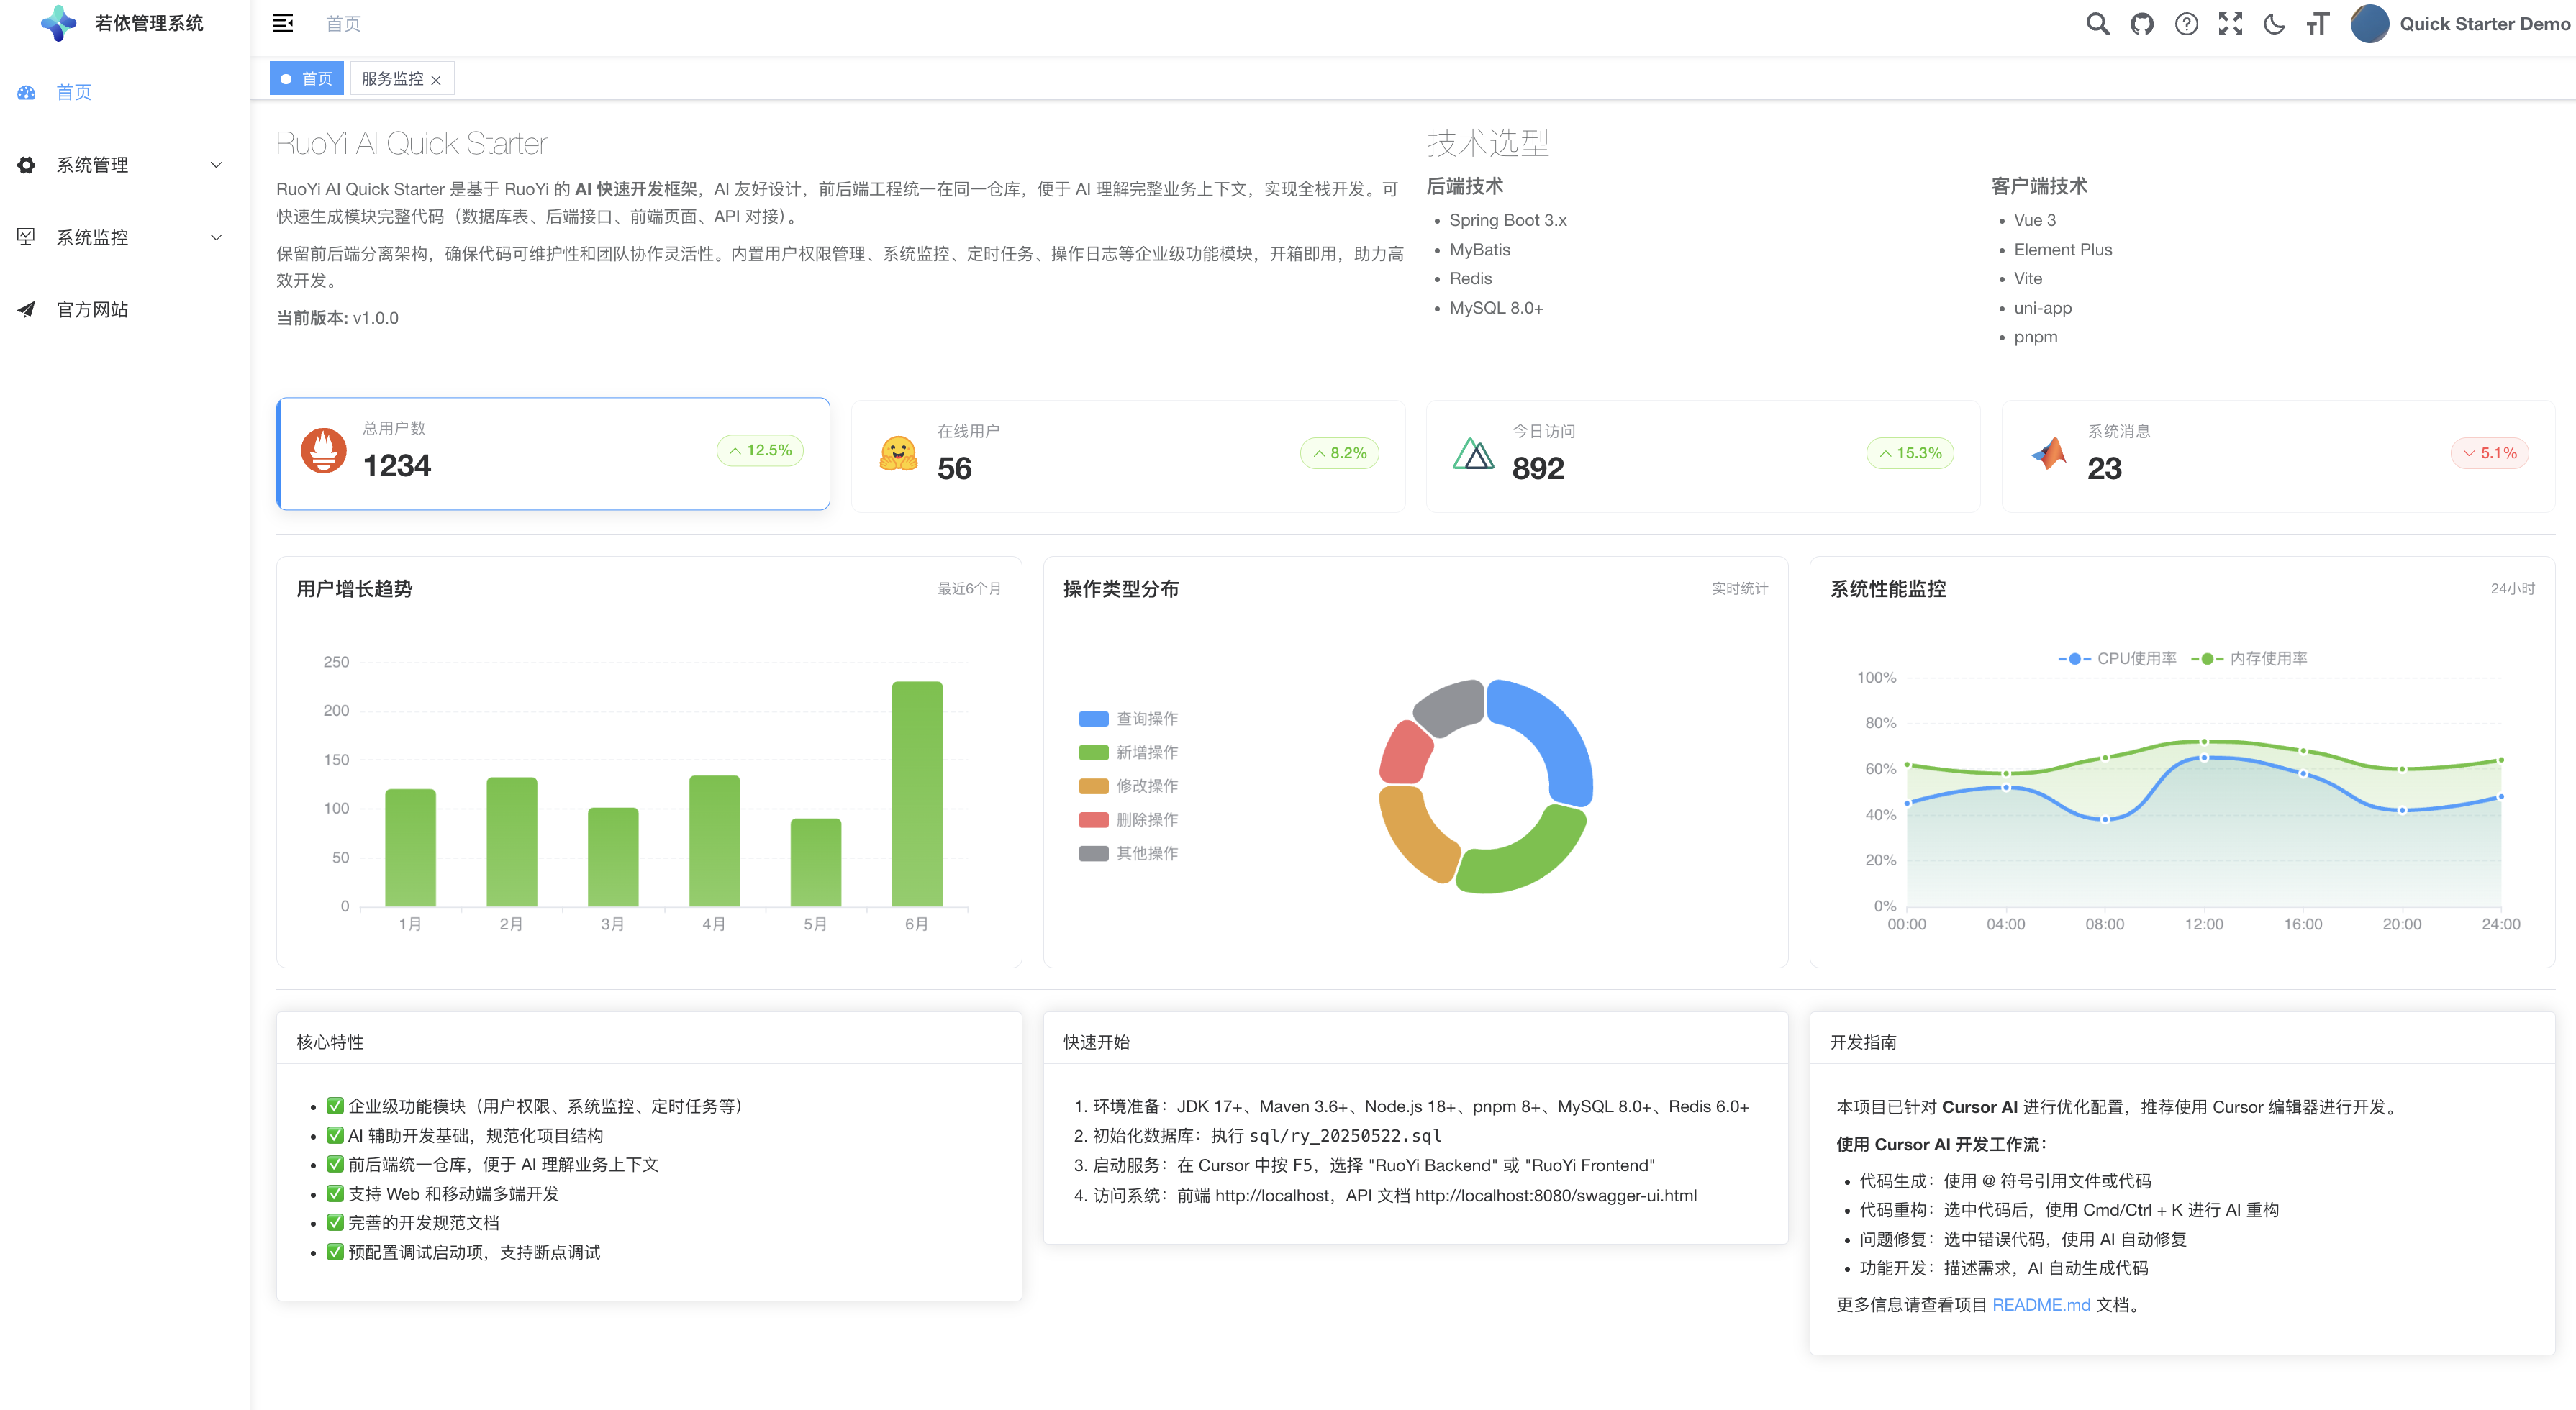Click the 首页 breadcrumb
The height and width of the screenshot is (1410, 2576).
click(x=343, y=23)
